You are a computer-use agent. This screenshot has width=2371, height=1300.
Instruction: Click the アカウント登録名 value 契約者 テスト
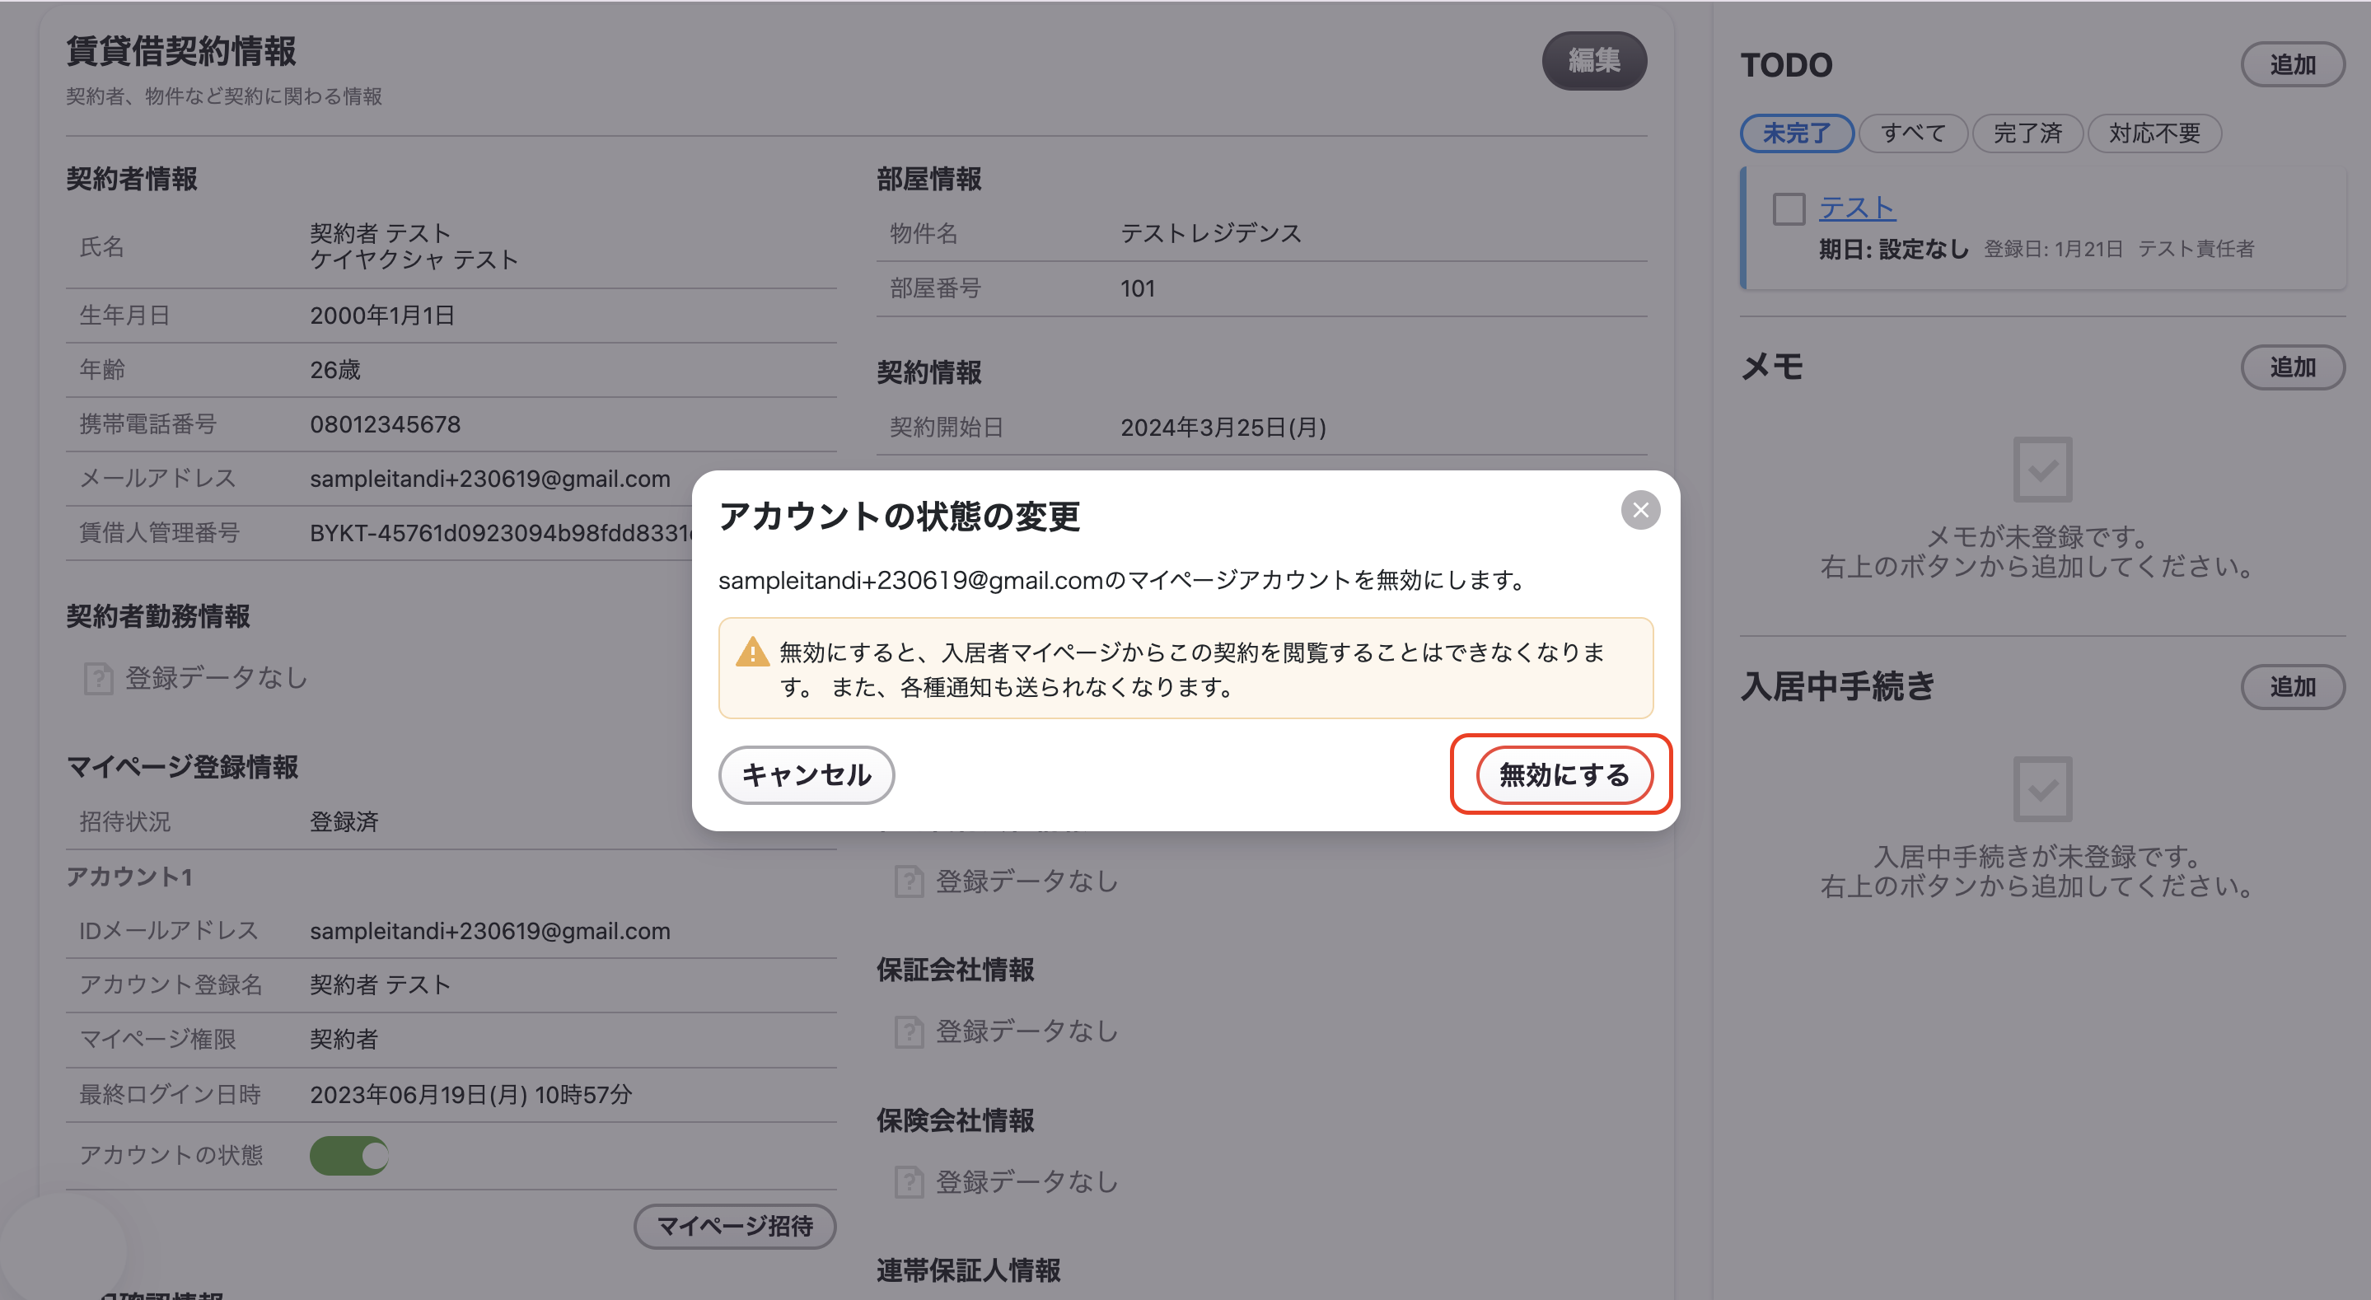click(x=379, y=985)
